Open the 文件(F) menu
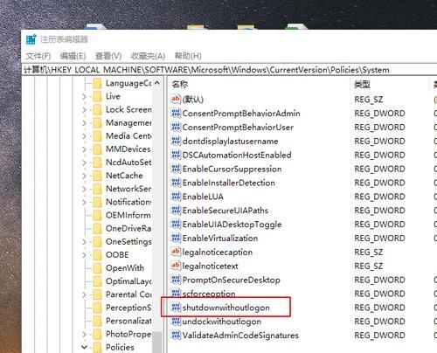Screen dimensions: 437x353 pyautogui.click(x=38, y=56)
